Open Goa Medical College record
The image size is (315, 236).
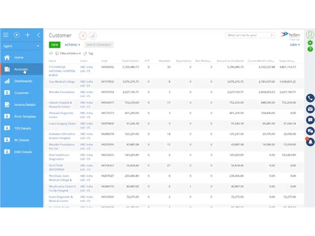(62, 81)
